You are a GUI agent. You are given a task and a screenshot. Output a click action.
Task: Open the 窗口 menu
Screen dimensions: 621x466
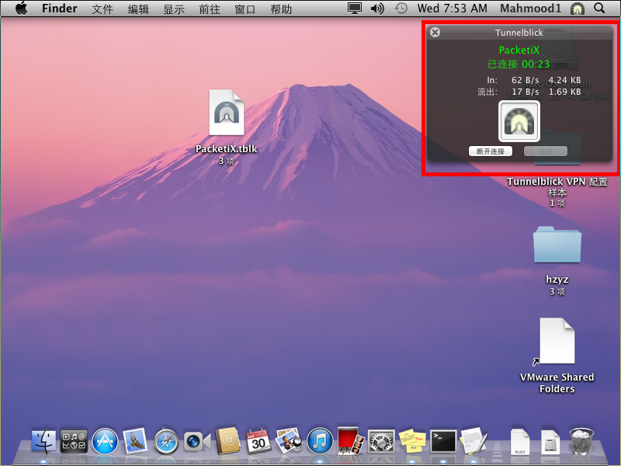tap(245, 9)
